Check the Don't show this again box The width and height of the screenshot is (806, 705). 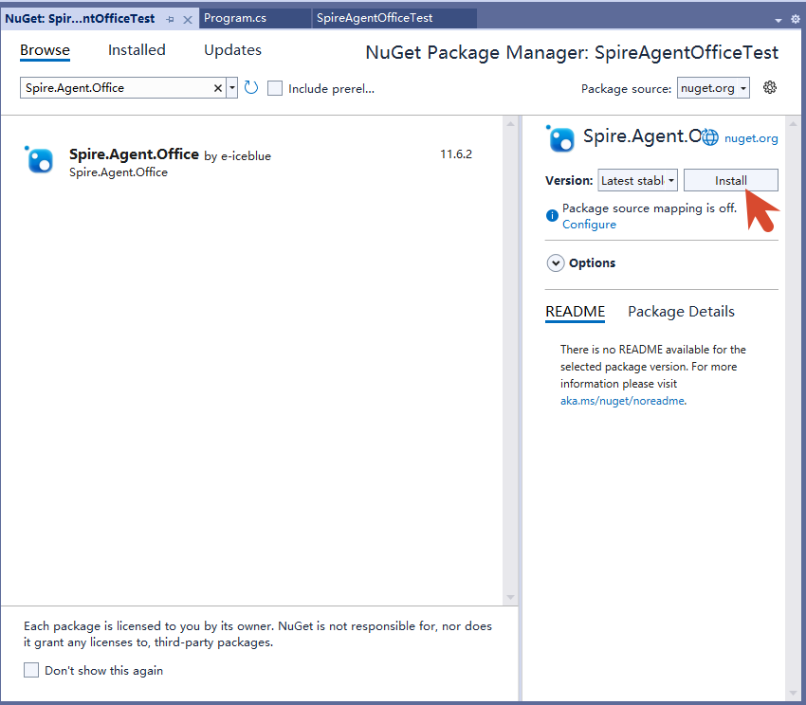tap(31, 670)
